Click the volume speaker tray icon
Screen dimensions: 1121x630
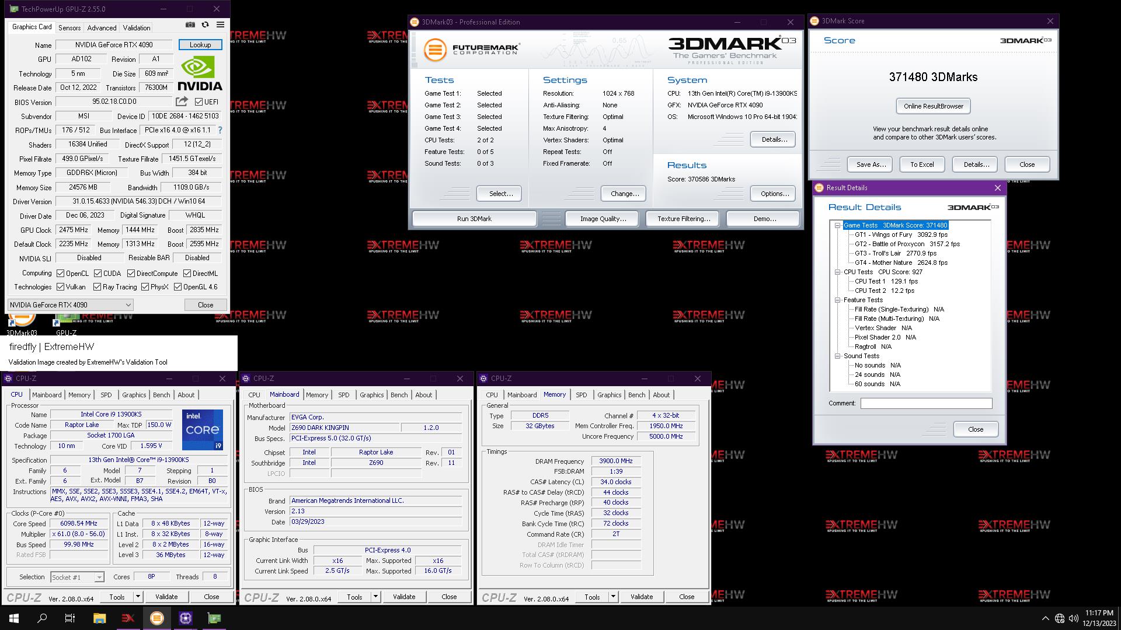1074,618
